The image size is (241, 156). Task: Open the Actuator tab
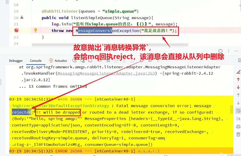[58, 61]
